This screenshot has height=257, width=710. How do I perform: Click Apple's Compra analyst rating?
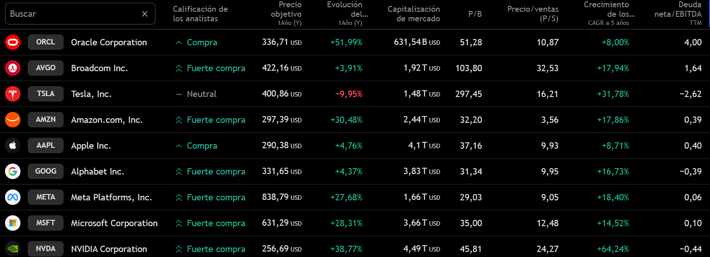tap(196, 145)
